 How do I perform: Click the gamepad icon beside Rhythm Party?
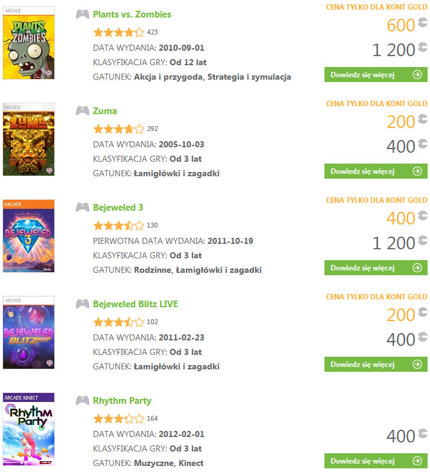pyautogui.click(x=83, y=401)
